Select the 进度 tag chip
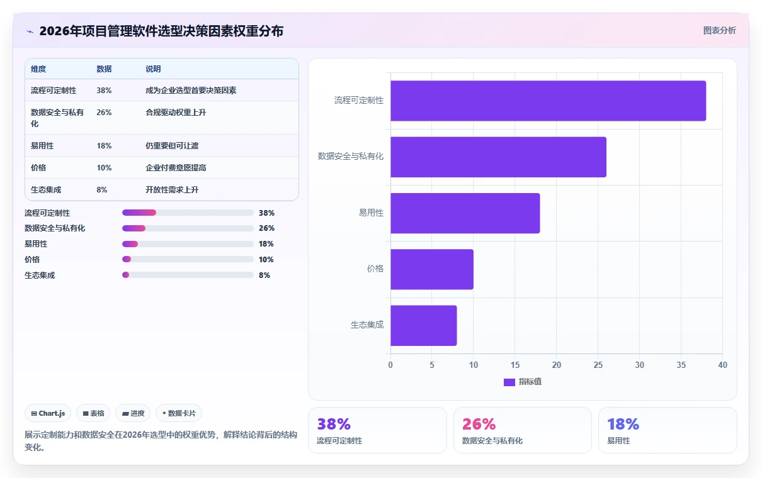 (x=133, y=413)
